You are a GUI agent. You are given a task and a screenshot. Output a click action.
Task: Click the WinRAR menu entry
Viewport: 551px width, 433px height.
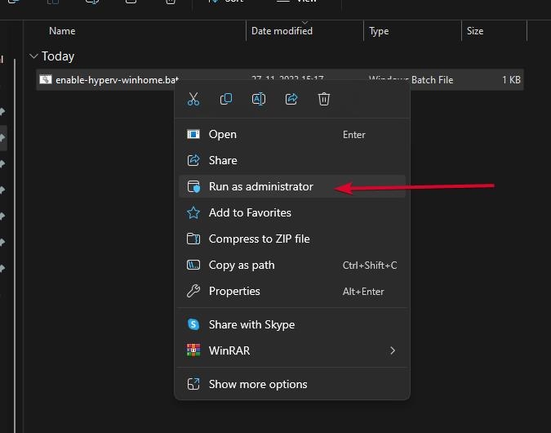pyautogui.click(x=292, y=350)
